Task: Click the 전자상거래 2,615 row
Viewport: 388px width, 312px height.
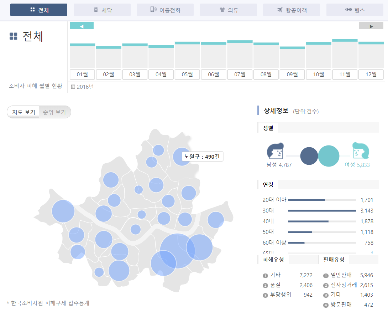Action: (348, 285)
